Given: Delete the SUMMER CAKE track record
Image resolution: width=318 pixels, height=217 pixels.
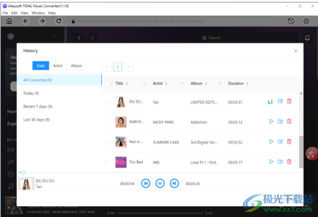Looking at the screenshot, I should point(289,142).
